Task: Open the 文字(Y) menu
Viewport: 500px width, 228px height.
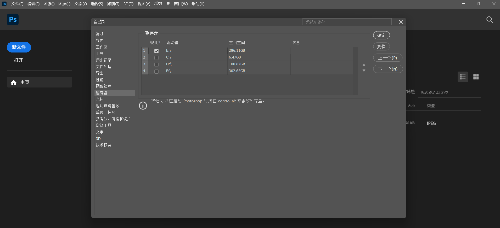Action: (81, 4)
